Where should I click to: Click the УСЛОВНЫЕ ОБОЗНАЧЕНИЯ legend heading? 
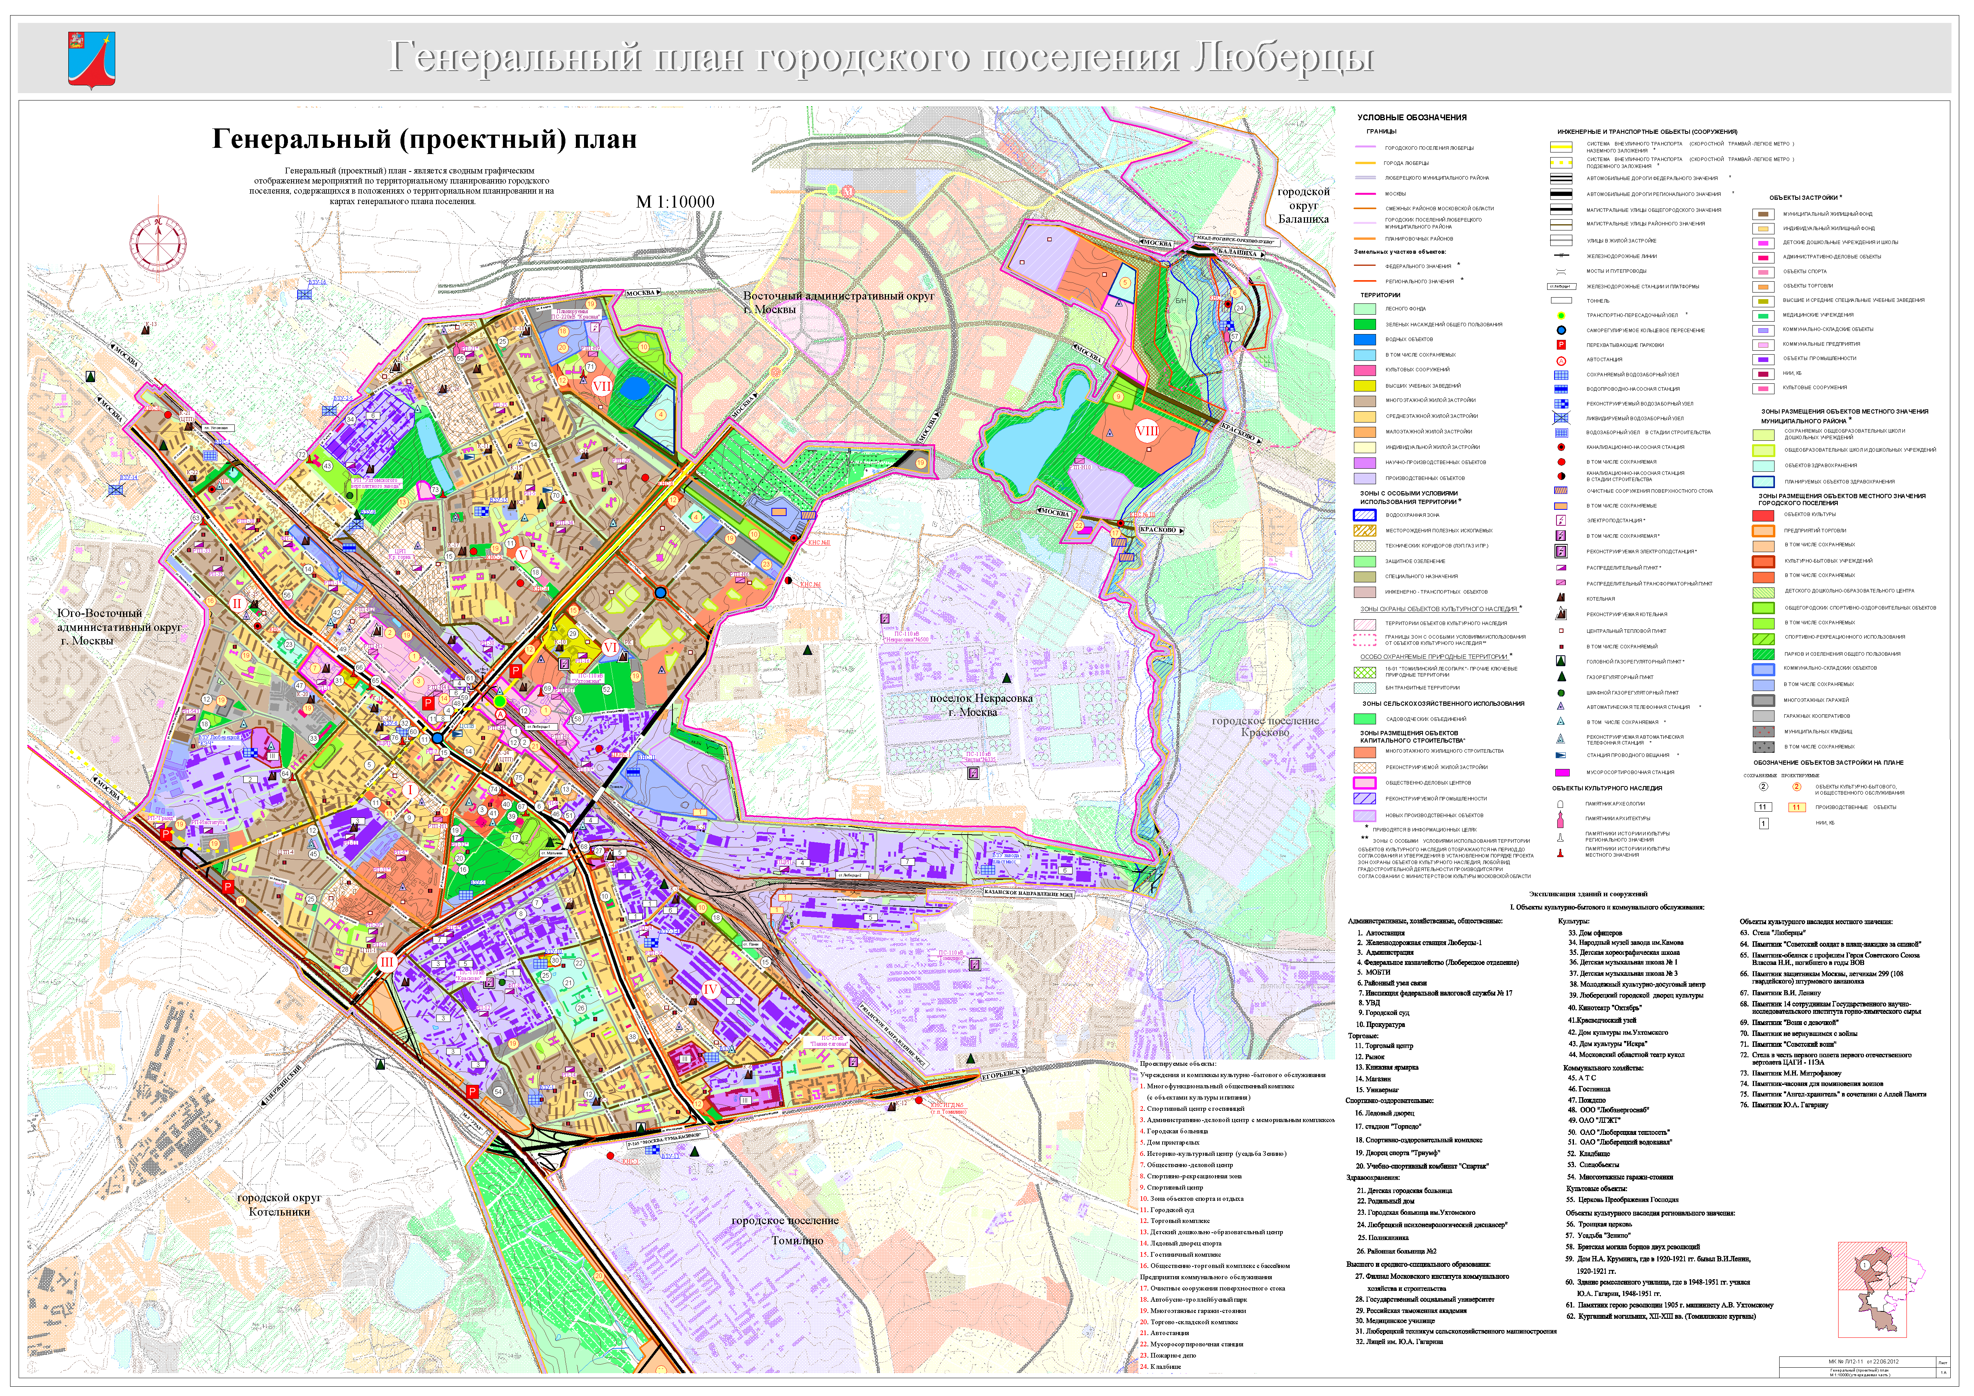tap(1412, 118)
